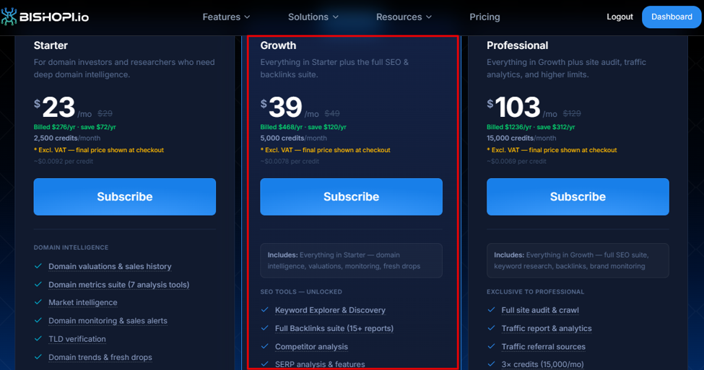Click '2,500 credits/month' text
This screenshot has width=704, height=370.
click(67, 138)
